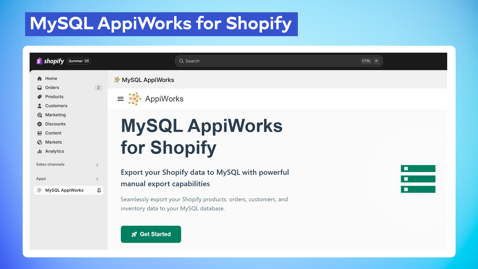Click the Shopify bag logo icon
The width and height of the screenshot is (478, 269).
[39, 61]
